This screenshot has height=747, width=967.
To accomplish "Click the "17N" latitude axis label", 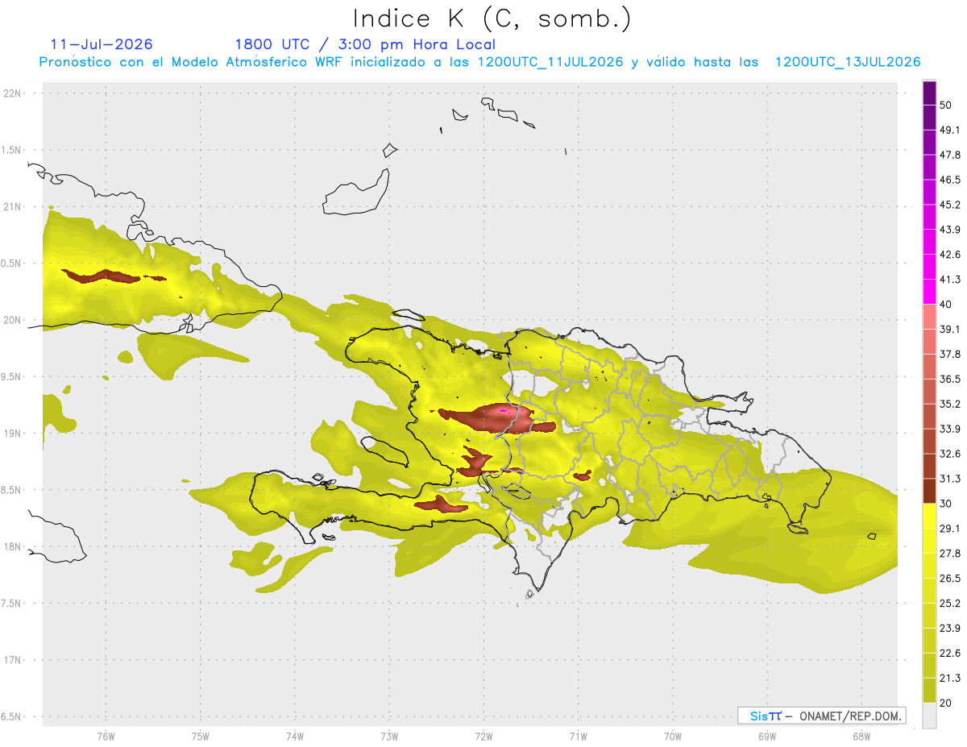I will [x=13, y=660].
